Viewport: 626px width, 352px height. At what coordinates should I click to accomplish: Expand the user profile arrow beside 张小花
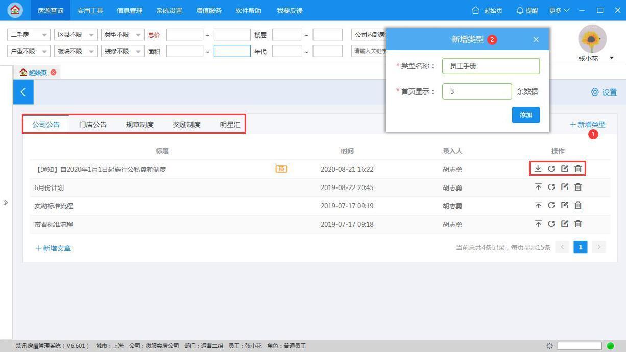611,58
